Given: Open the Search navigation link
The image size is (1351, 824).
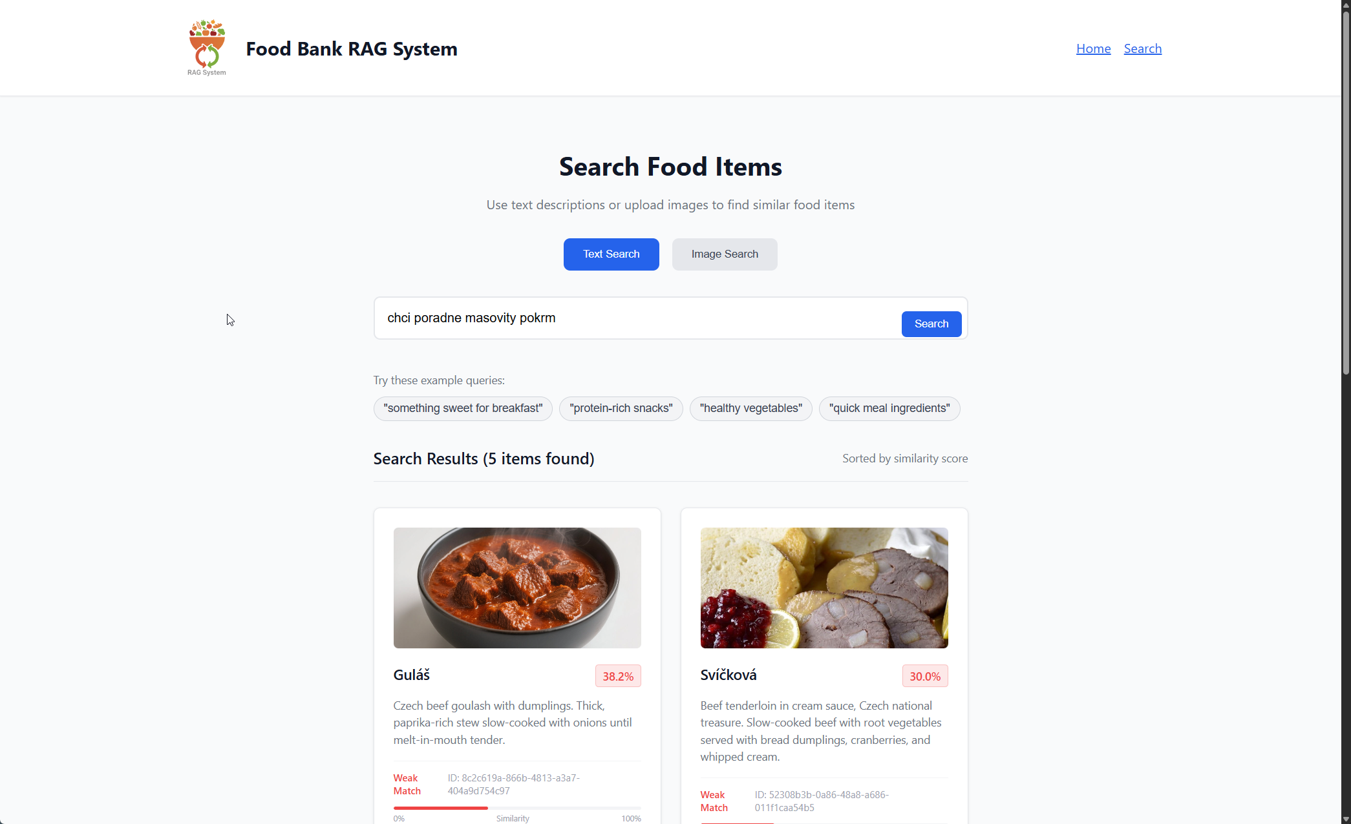Looking at the screenshot, I should 1142,48.
